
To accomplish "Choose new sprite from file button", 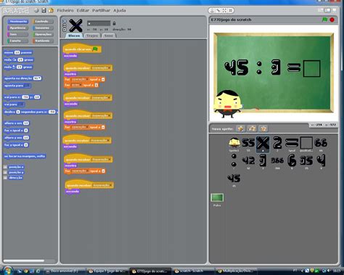I will point(252,128).
